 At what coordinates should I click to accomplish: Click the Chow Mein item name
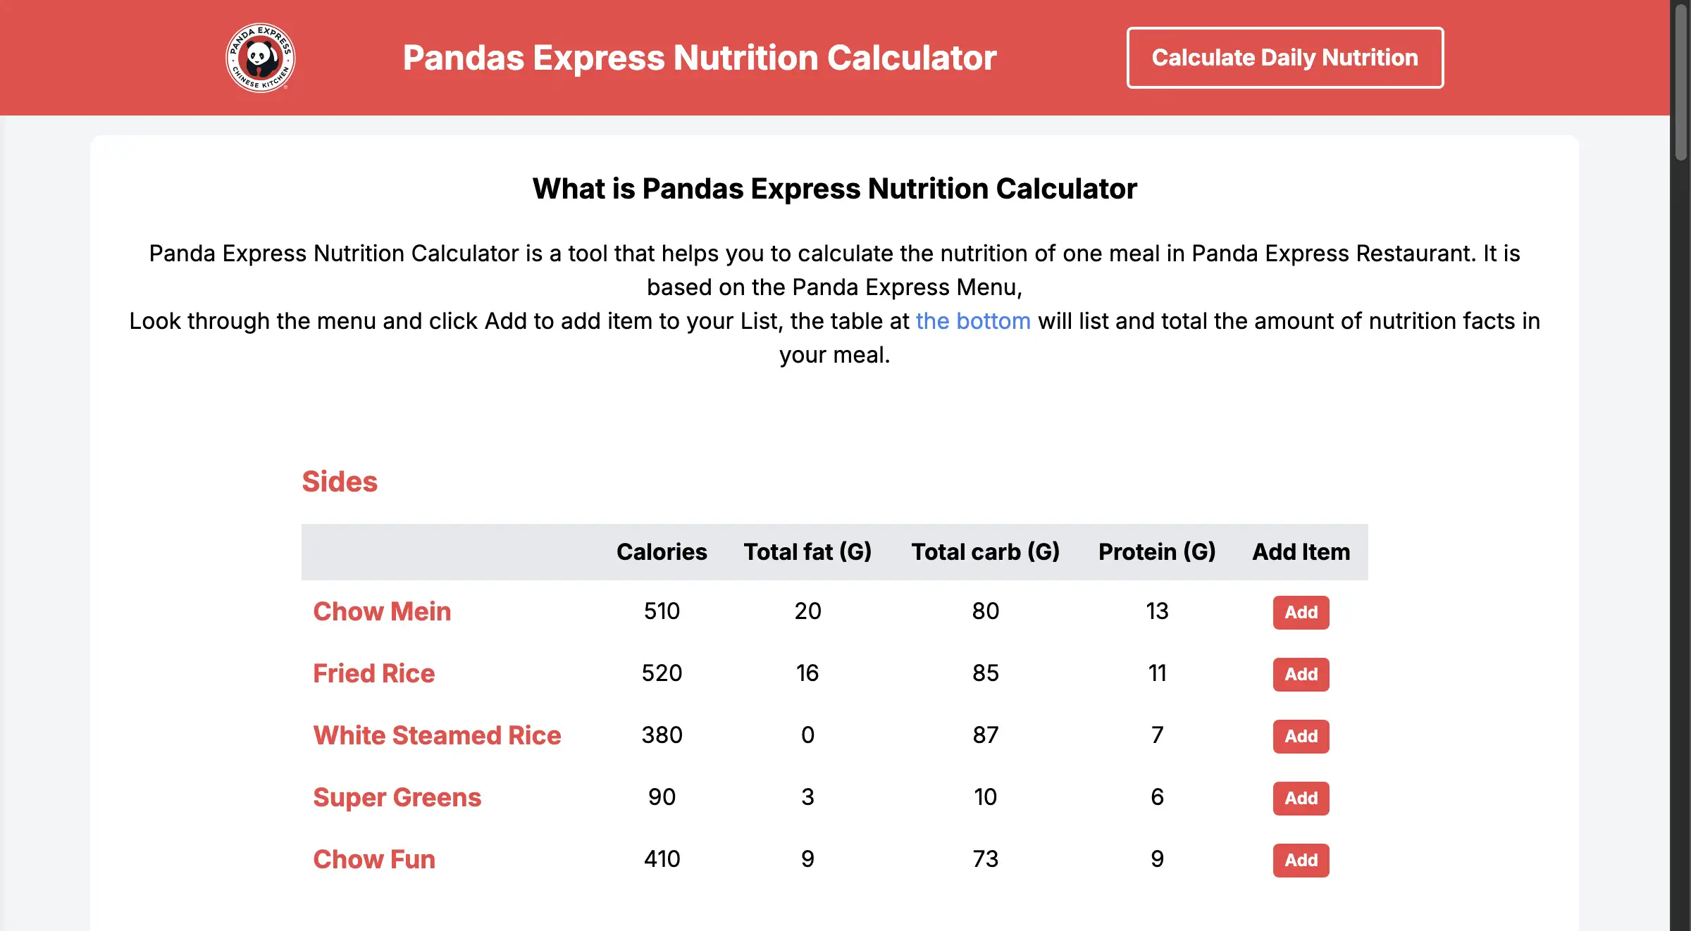pyautogui.click(x=382, y=611)
